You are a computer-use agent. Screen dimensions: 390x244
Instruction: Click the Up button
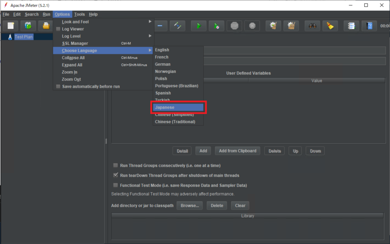click(x=295, y=151)
